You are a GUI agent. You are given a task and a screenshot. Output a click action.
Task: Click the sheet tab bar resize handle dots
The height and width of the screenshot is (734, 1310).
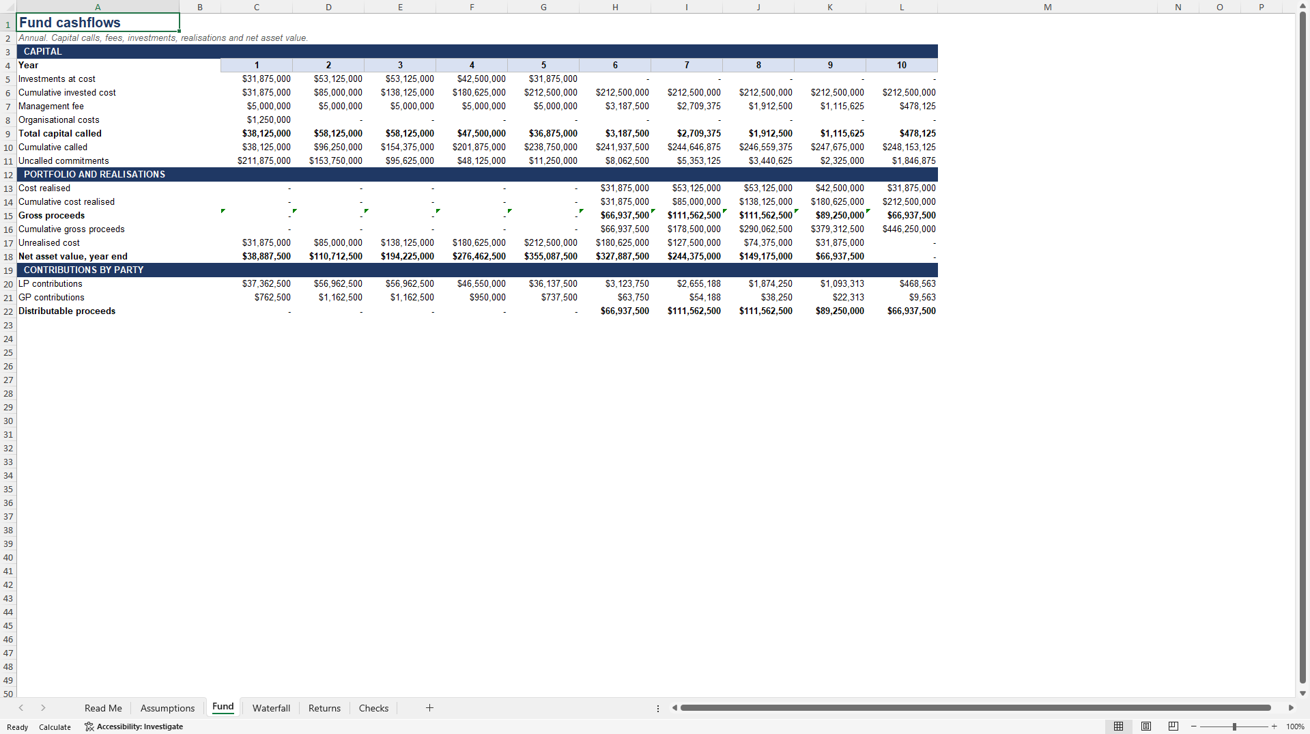[658, 709]
